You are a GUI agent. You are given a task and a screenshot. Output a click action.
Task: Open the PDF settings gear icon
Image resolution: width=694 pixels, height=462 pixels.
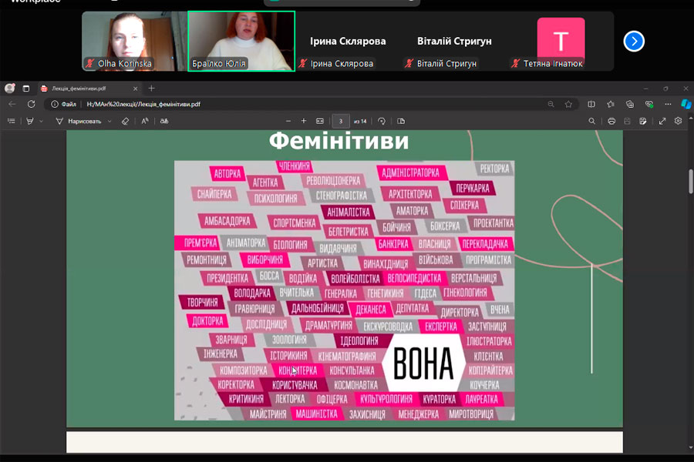[x=679, y=121]
